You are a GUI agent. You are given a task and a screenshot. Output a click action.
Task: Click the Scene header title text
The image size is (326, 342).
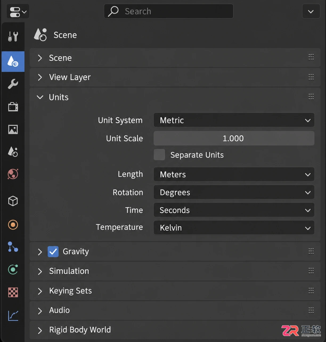[x=65, y=35]
